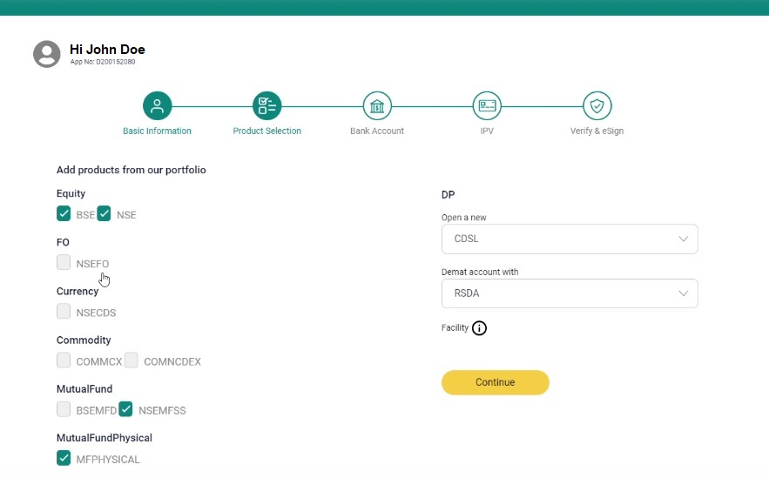Uncheck the NSE equity checkbox
The width and height of the screenshot is (769, 485).
tap(104, 214)
